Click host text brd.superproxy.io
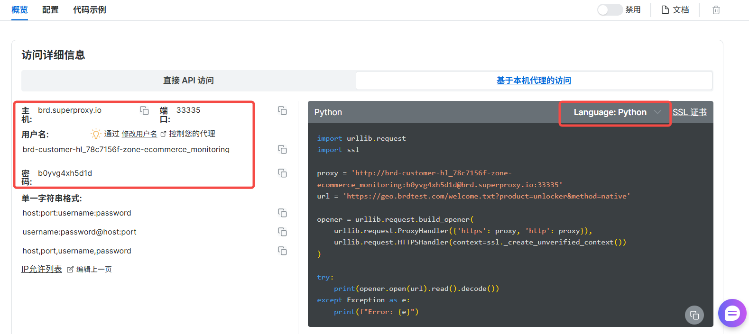749x334 pixels. (x=70, y=110)
